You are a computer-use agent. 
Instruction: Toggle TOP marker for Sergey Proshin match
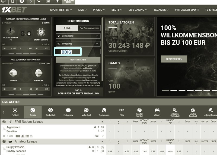[x=4, y=149]
